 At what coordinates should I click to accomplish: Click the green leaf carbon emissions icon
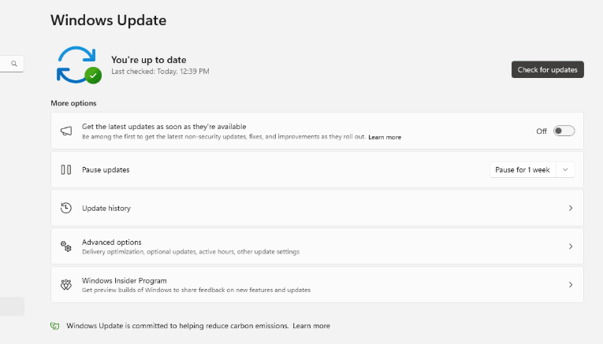[x=55, y=326]
